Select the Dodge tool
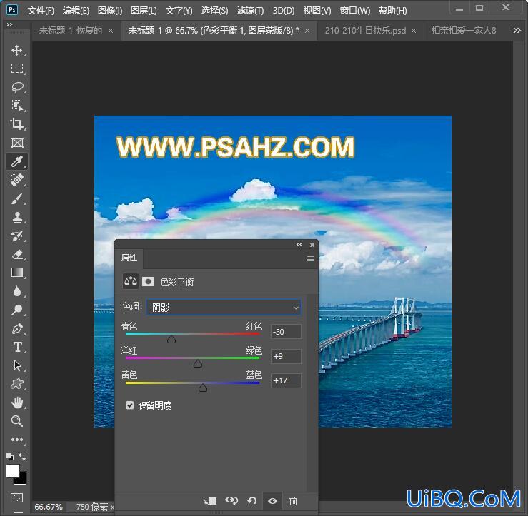 pos(17,310)
